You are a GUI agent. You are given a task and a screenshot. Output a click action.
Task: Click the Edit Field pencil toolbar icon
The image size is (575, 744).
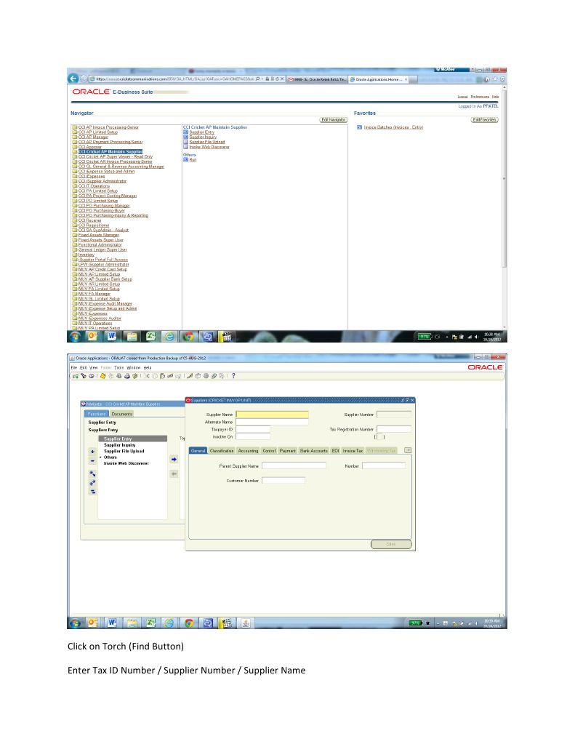(x=189, y=376)
